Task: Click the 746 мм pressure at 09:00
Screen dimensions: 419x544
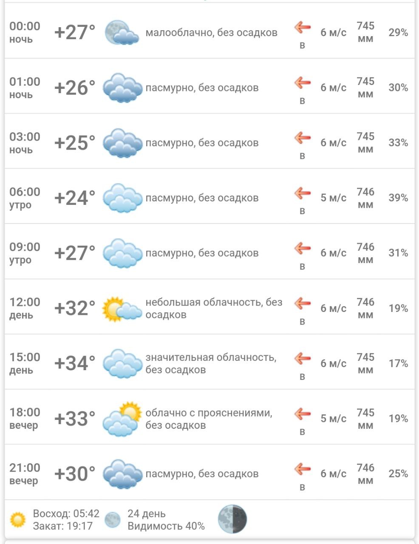Action: (x=365, y=253)
